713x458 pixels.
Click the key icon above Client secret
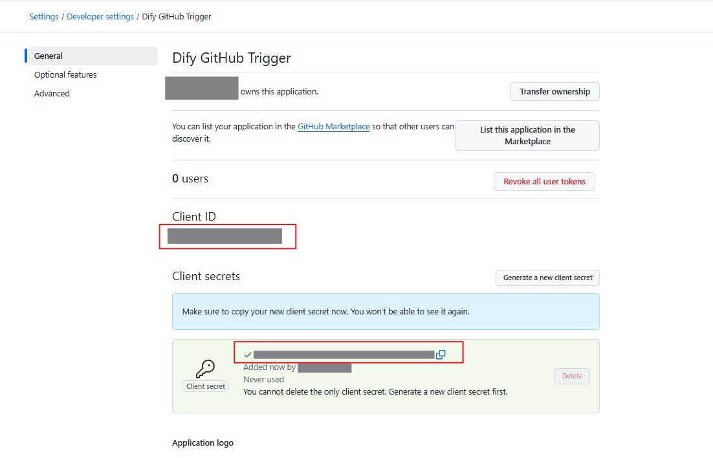[x=205, y=368]
